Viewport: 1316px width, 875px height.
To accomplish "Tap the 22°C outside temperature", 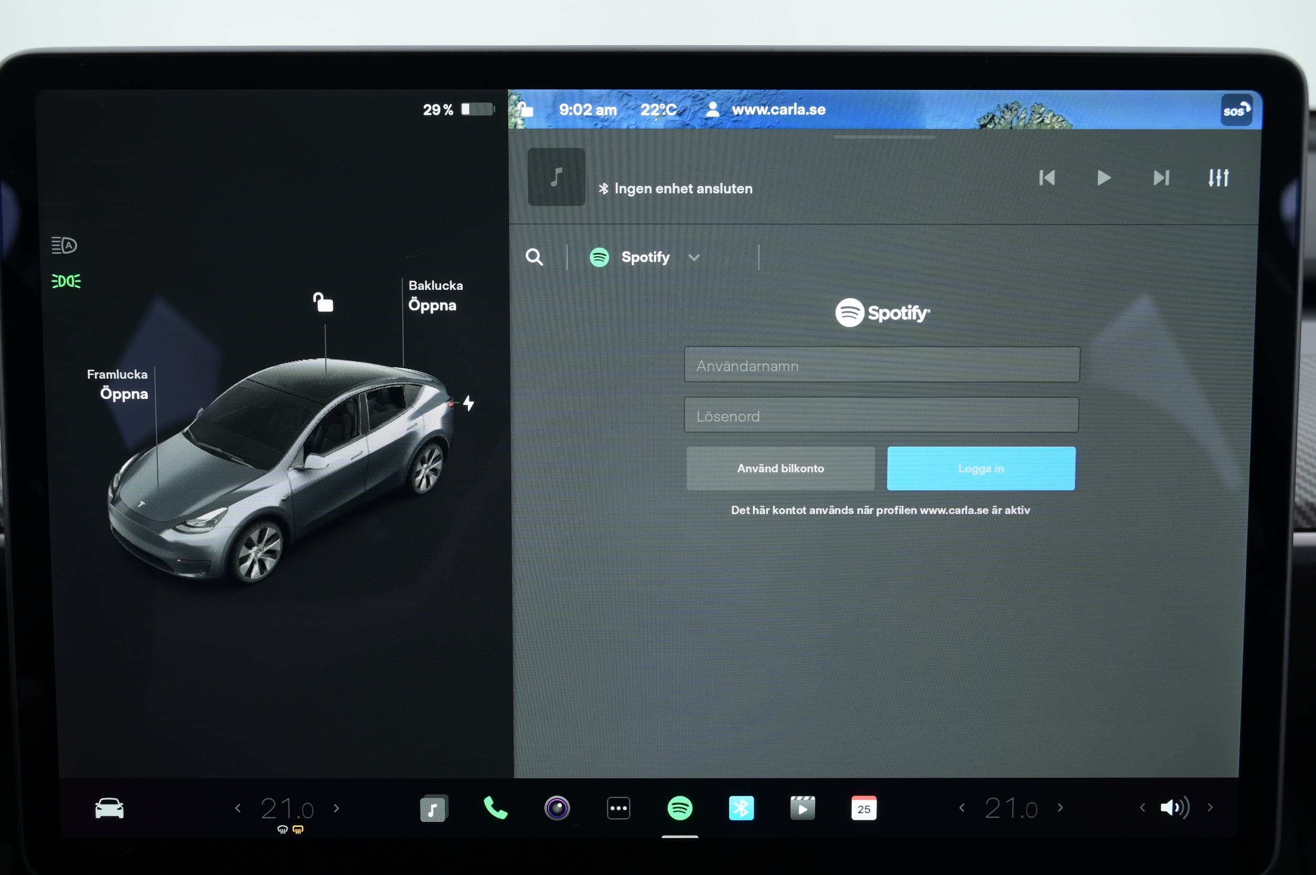I will [659, 109].
